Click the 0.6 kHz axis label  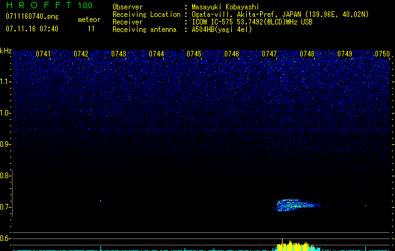(5, 238)
